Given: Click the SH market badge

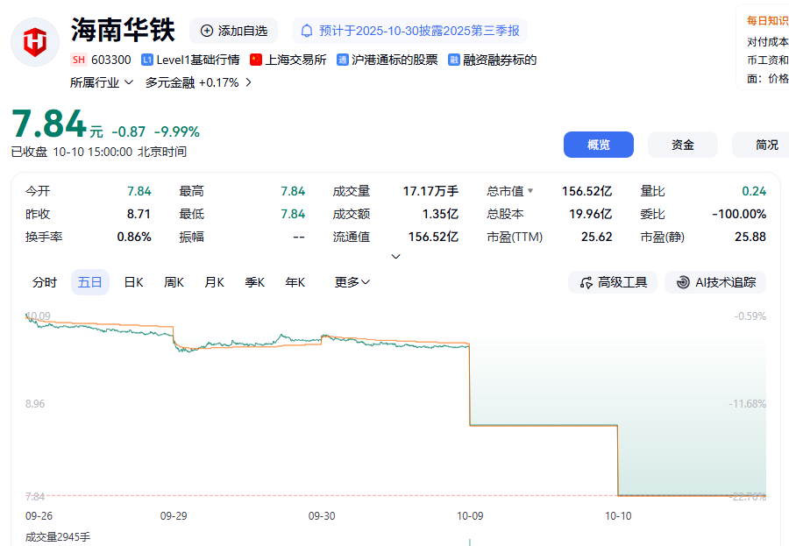Looking at the screenshot, I should [x=79, y=60].
